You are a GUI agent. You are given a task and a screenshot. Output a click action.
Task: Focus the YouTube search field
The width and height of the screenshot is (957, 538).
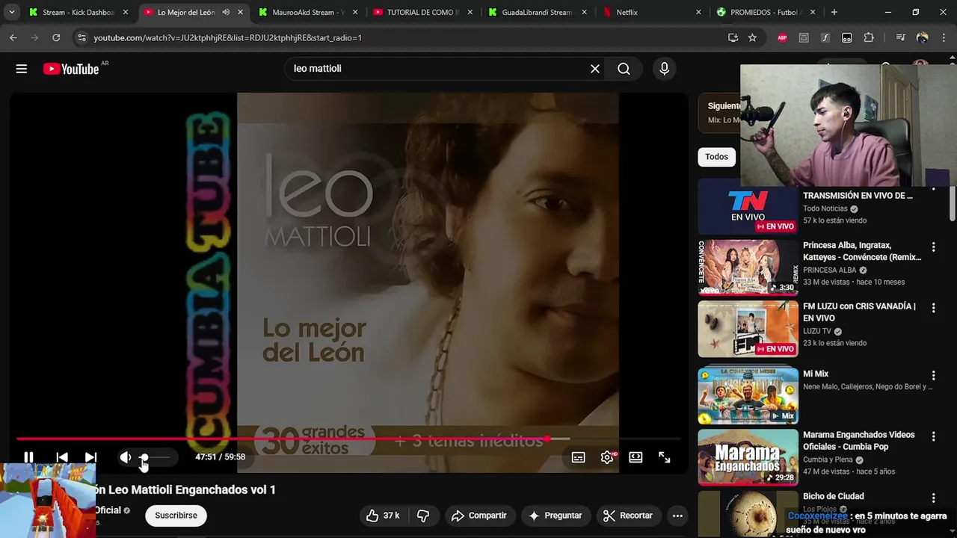(x=437, y=69)
